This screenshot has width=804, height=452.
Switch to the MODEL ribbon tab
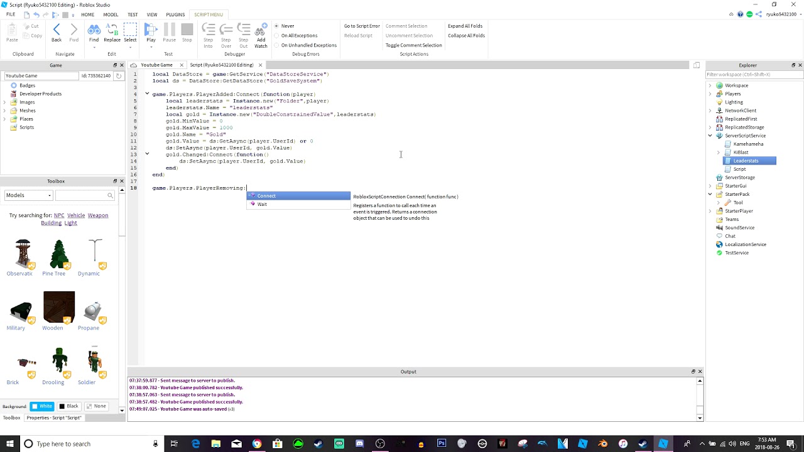click(x=111, y=14)
